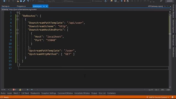Click the notifications bell in status bar
The width and height of the screenshot is (176, 99).
172,97
